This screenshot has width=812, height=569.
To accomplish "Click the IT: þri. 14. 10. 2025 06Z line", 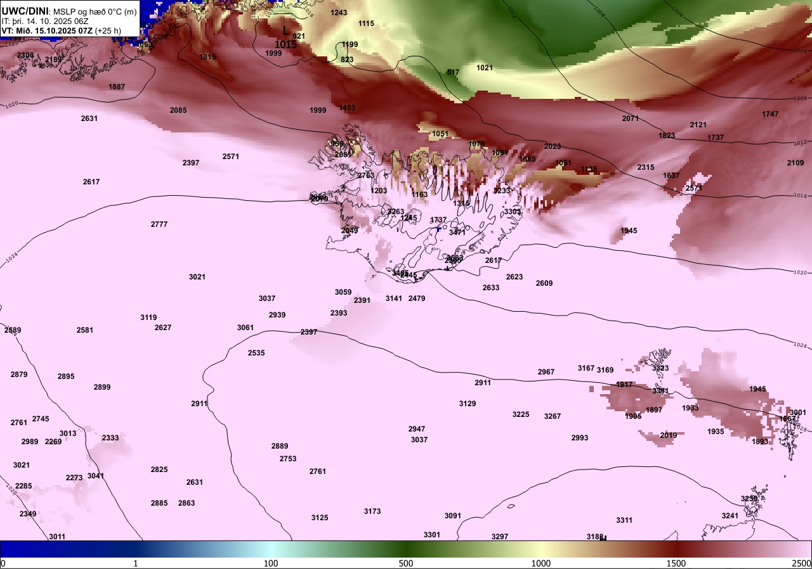I will [45, 21].
